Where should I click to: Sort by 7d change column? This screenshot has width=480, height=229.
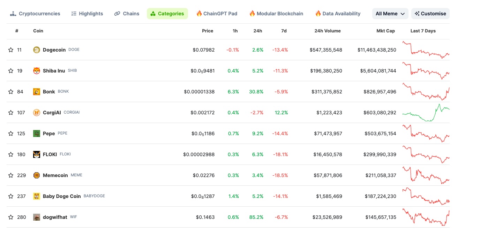click(284, 31)
